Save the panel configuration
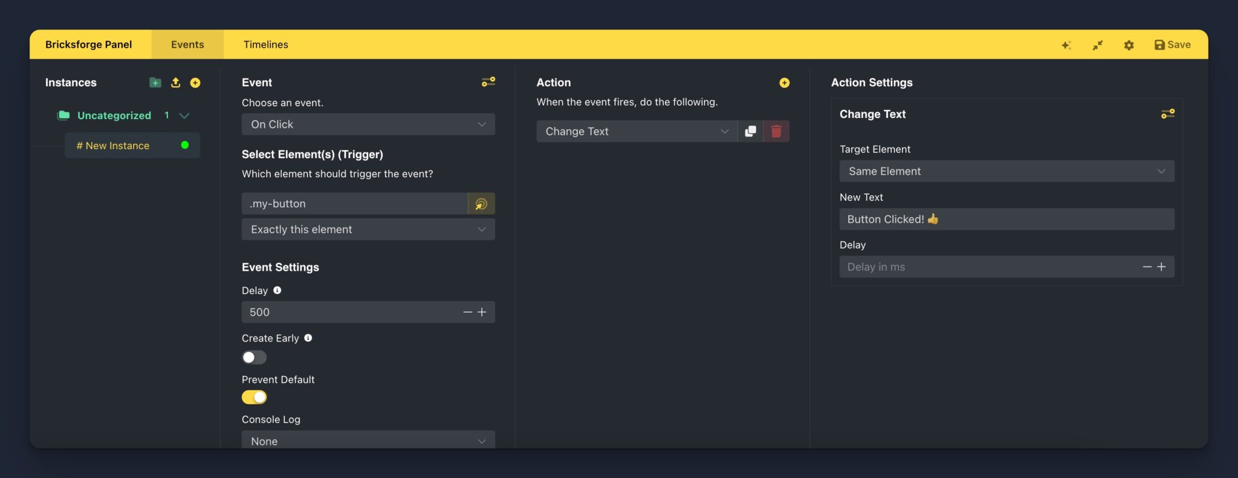The height and width of the screenshot is (478, 1238). [1171, 44]
